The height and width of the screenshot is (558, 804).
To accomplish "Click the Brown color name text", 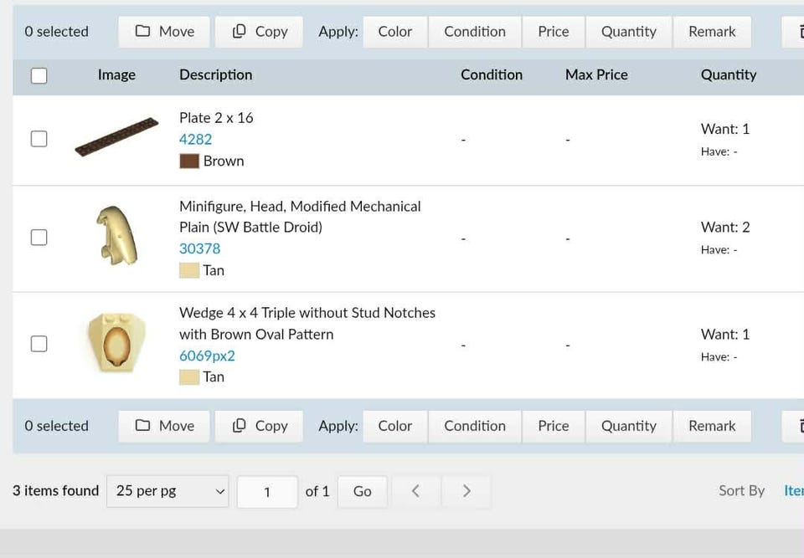I will pyautogui.click(x=224, y=161).
